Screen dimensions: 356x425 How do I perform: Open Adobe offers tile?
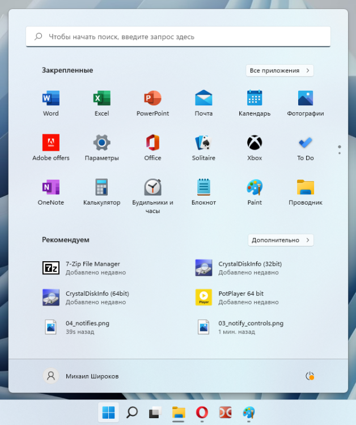point(50,148)
